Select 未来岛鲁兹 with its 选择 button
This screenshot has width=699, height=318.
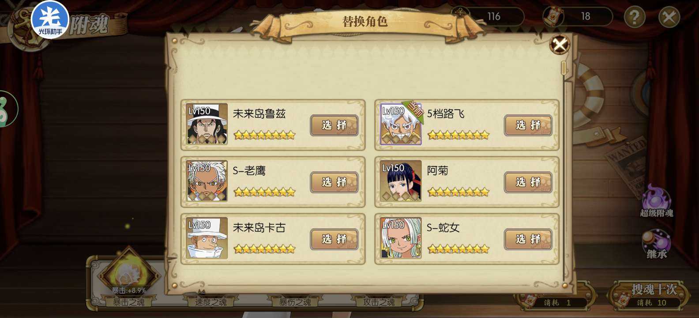[334, 125]
